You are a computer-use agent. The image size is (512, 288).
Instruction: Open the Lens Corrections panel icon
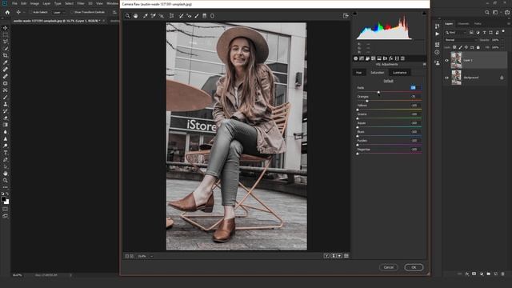coord(385,58)
